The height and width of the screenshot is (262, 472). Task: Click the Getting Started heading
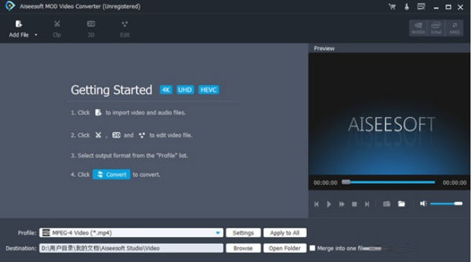click(111, 90)
